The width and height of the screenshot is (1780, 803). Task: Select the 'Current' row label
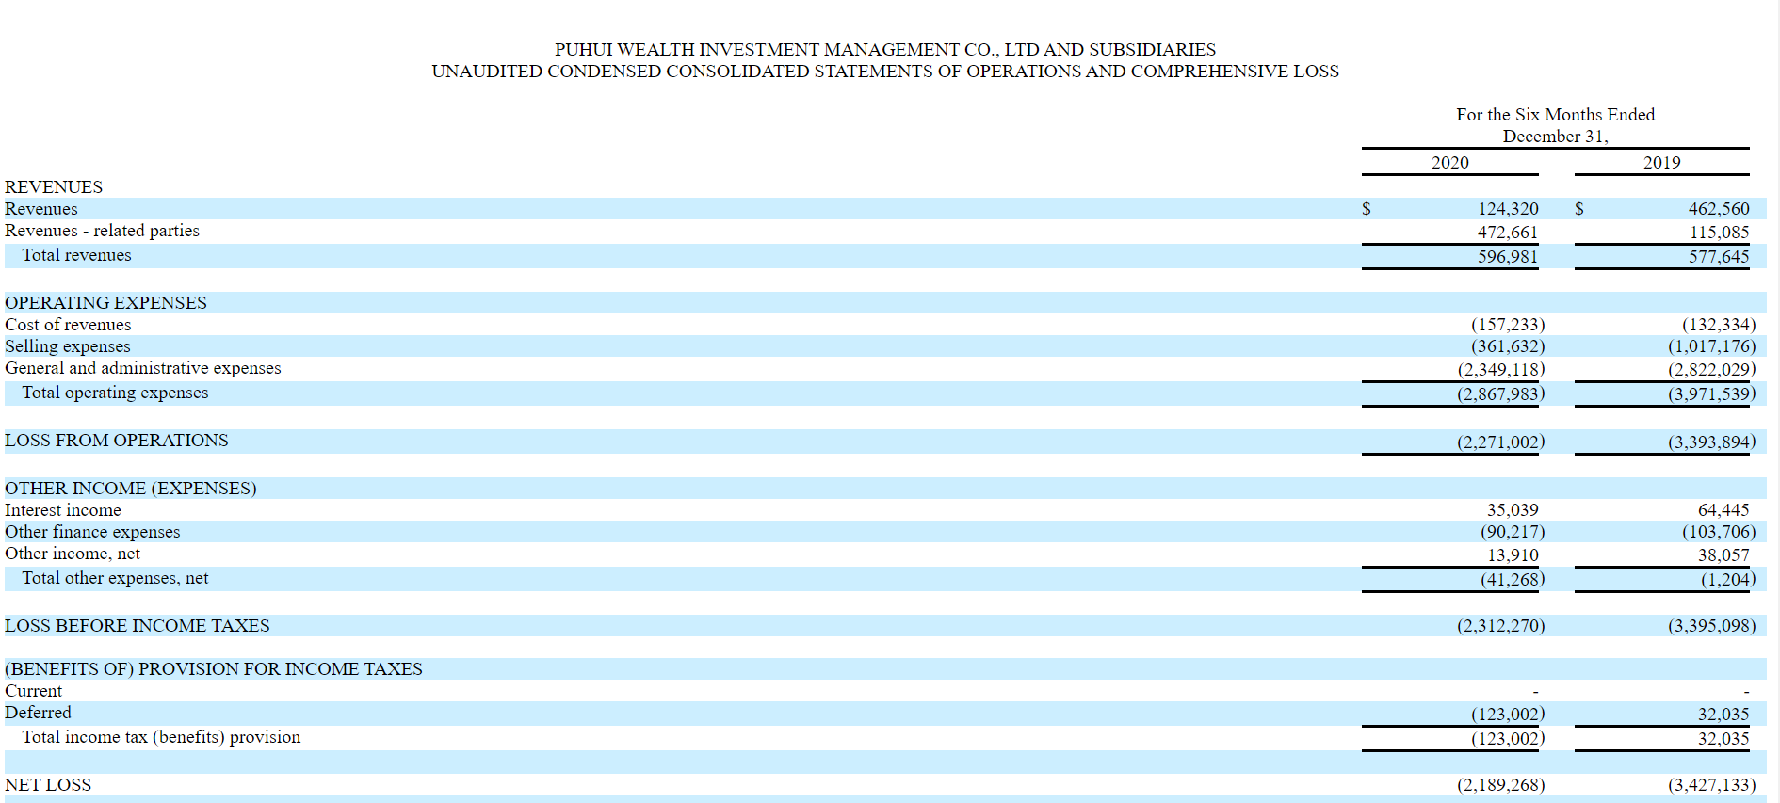tap(34, 691)
